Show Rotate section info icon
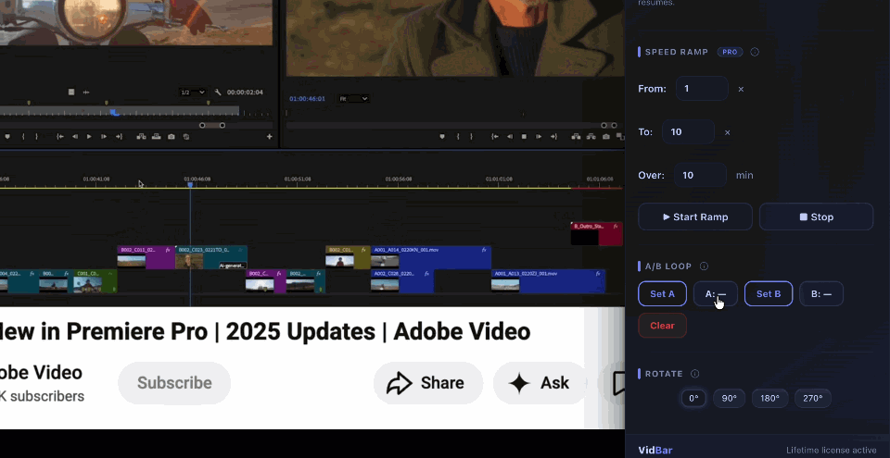890x458 pixels. click(x=694, y=374)
